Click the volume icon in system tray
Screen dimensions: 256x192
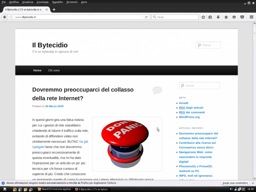click(231, 189)
